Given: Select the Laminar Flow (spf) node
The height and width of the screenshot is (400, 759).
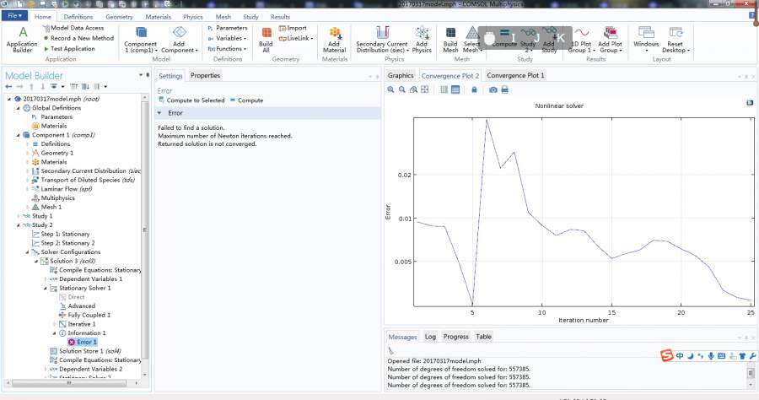Looking at the screenshot, I should tap(62, 189).
